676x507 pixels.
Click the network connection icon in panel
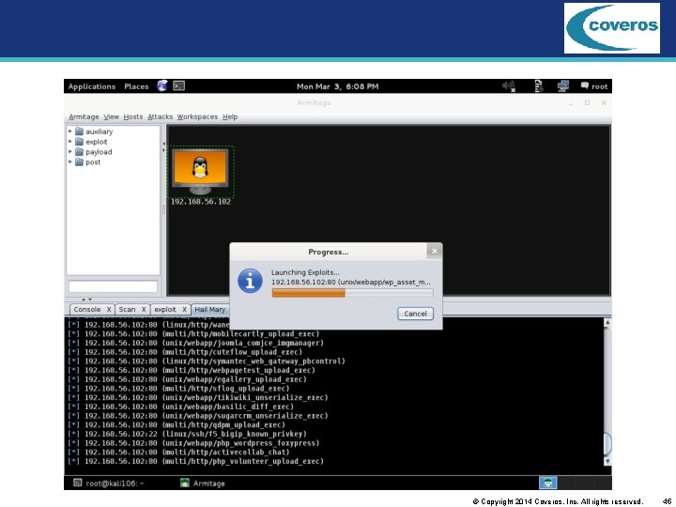[x=563, y=86]
